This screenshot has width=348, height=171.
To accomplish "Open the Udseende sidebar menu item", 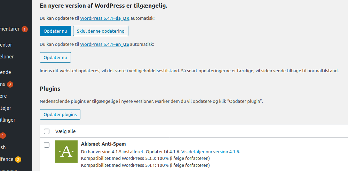I will (x=6, y=72).
